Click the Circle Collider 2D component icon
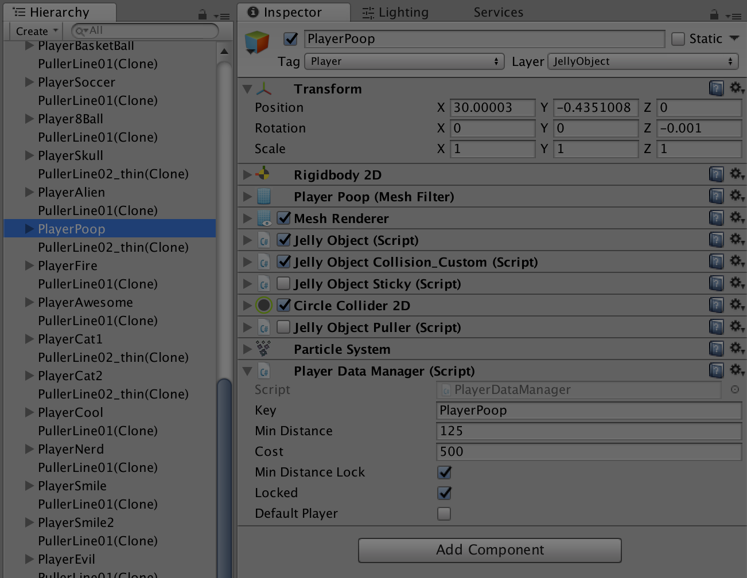Viewport: 747px width, 578px height. [x=263, y=305]
